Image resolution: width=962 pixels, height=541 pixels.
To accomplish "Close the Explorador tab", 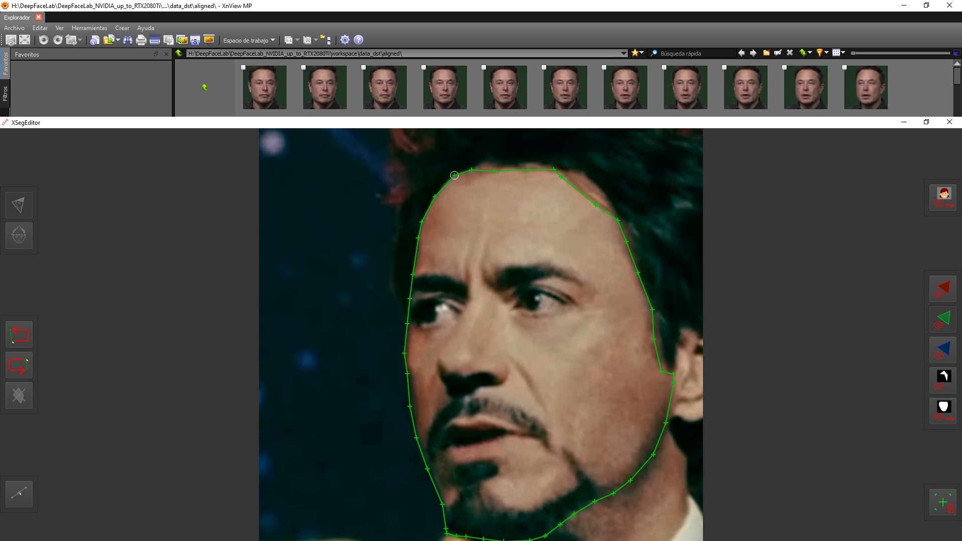I will [39, 18].
